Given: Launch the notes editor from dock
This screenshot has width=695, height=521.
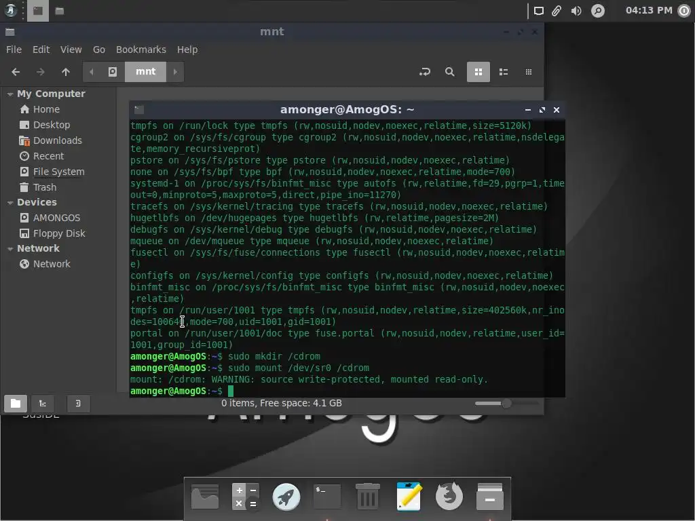Looking at the screenshot, I should (x=409, y=497).
